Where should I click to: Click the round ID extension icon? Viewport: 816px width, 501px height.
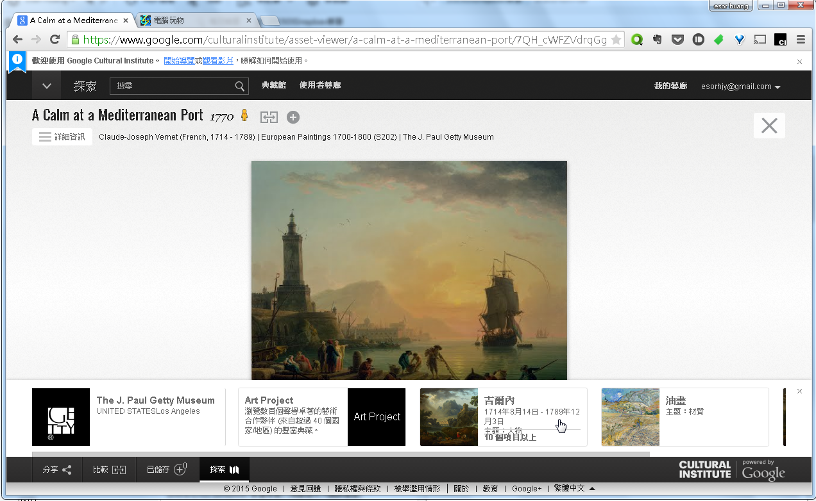click(699, 40)
